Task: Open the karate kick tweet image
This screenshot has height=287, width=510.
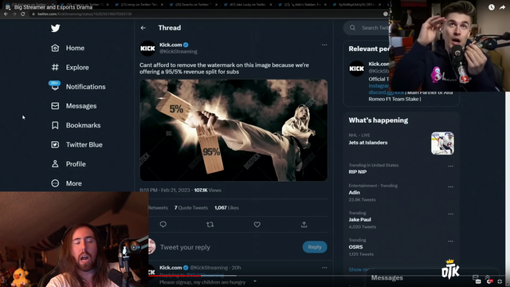Action: [x=233, y=130]
